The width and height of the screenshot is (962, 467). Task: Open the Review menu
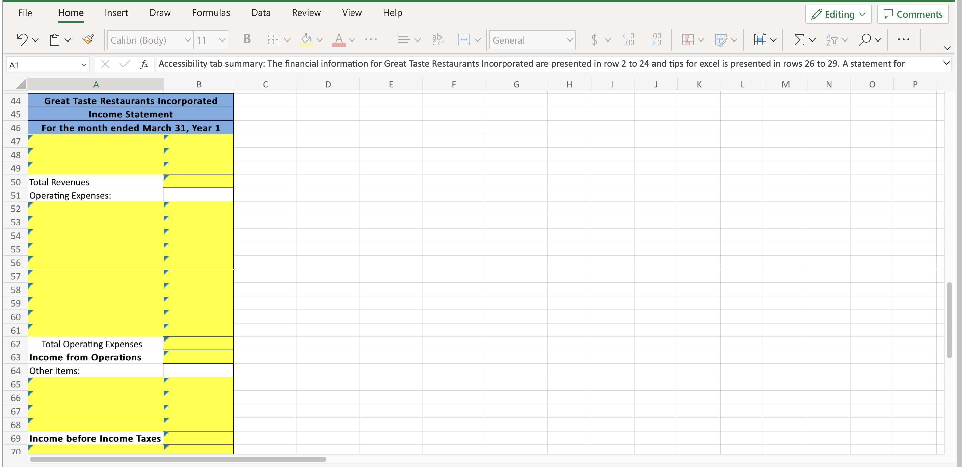pyautogui.click(x=306, y=12)
